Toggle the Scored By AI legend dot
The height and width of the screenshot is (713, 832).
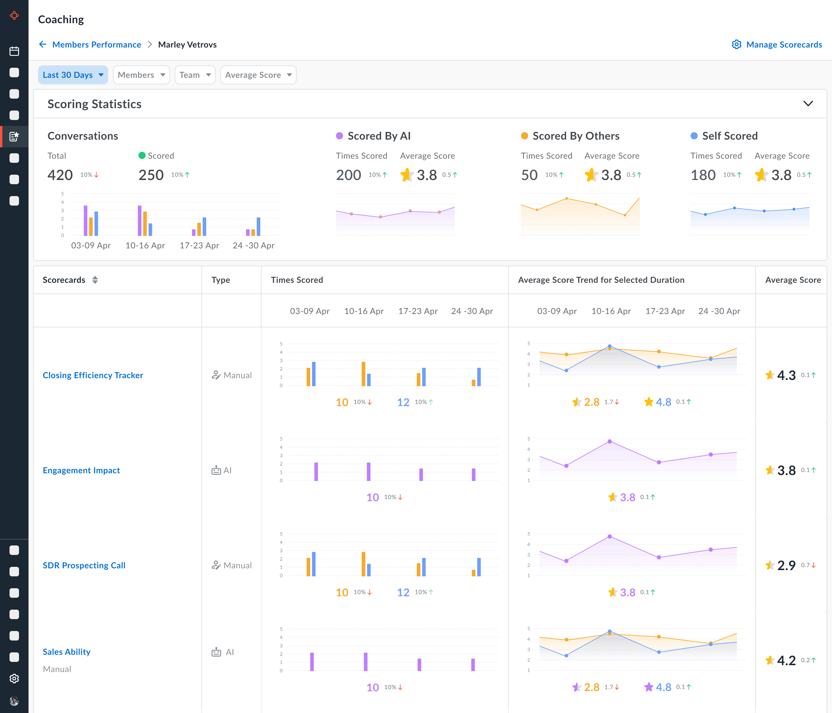(339, 136)
